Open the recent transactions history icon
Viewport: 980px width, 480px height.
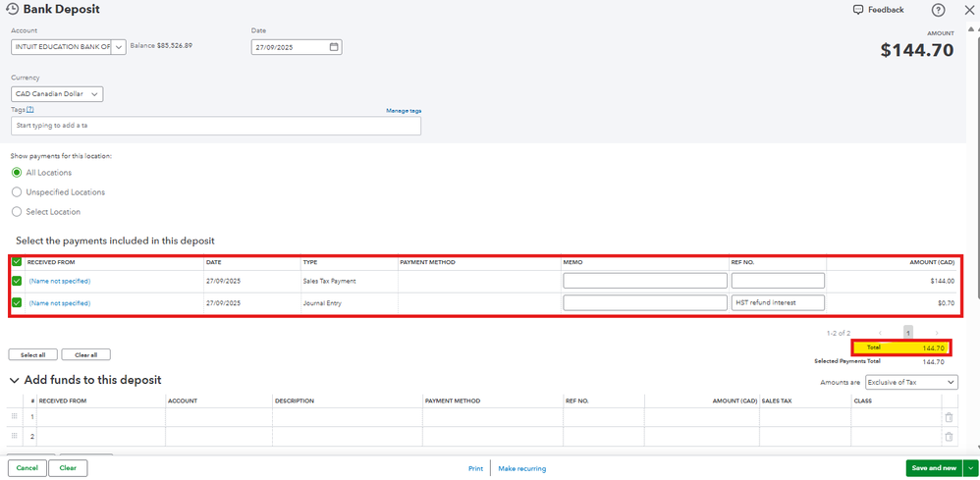pos(12,10)
